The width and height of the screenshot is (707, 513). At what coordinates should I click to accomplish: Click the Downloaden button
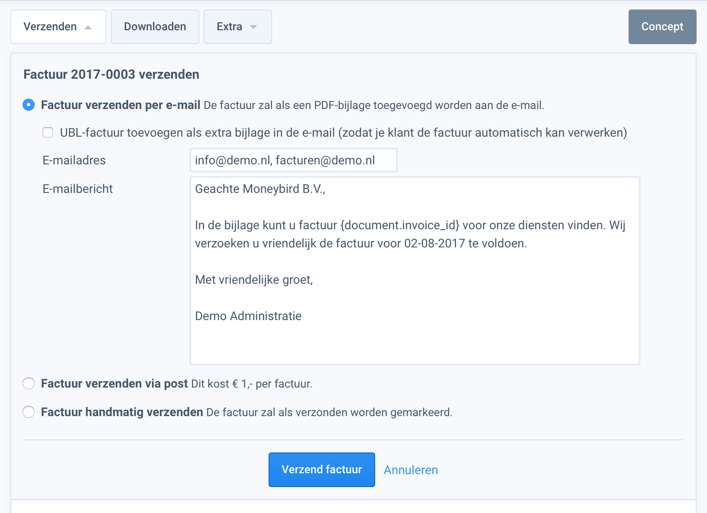(155, 27)
